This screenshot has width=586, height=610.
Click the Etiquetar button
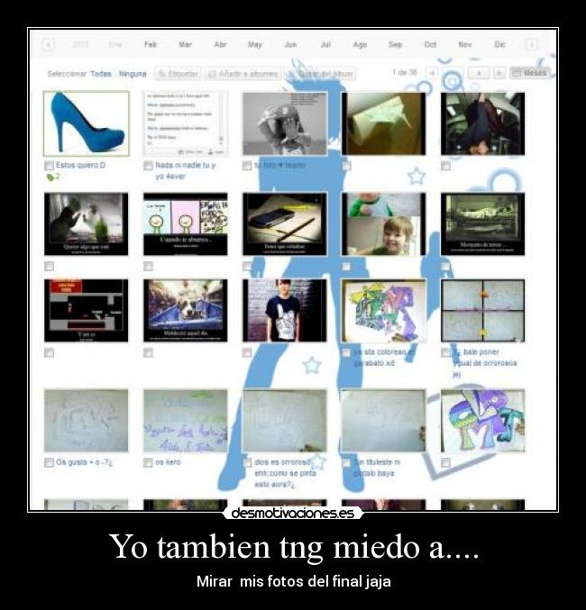point(178,74)
